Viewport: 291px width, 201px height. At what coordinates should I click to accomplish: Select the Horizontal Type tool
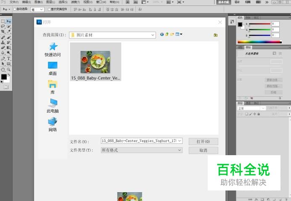click(x=8, y=58)
